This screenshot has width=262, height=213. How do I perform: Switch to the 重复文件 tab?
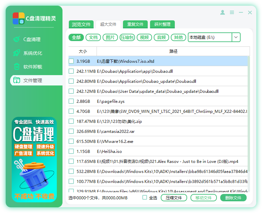(135, 24)
